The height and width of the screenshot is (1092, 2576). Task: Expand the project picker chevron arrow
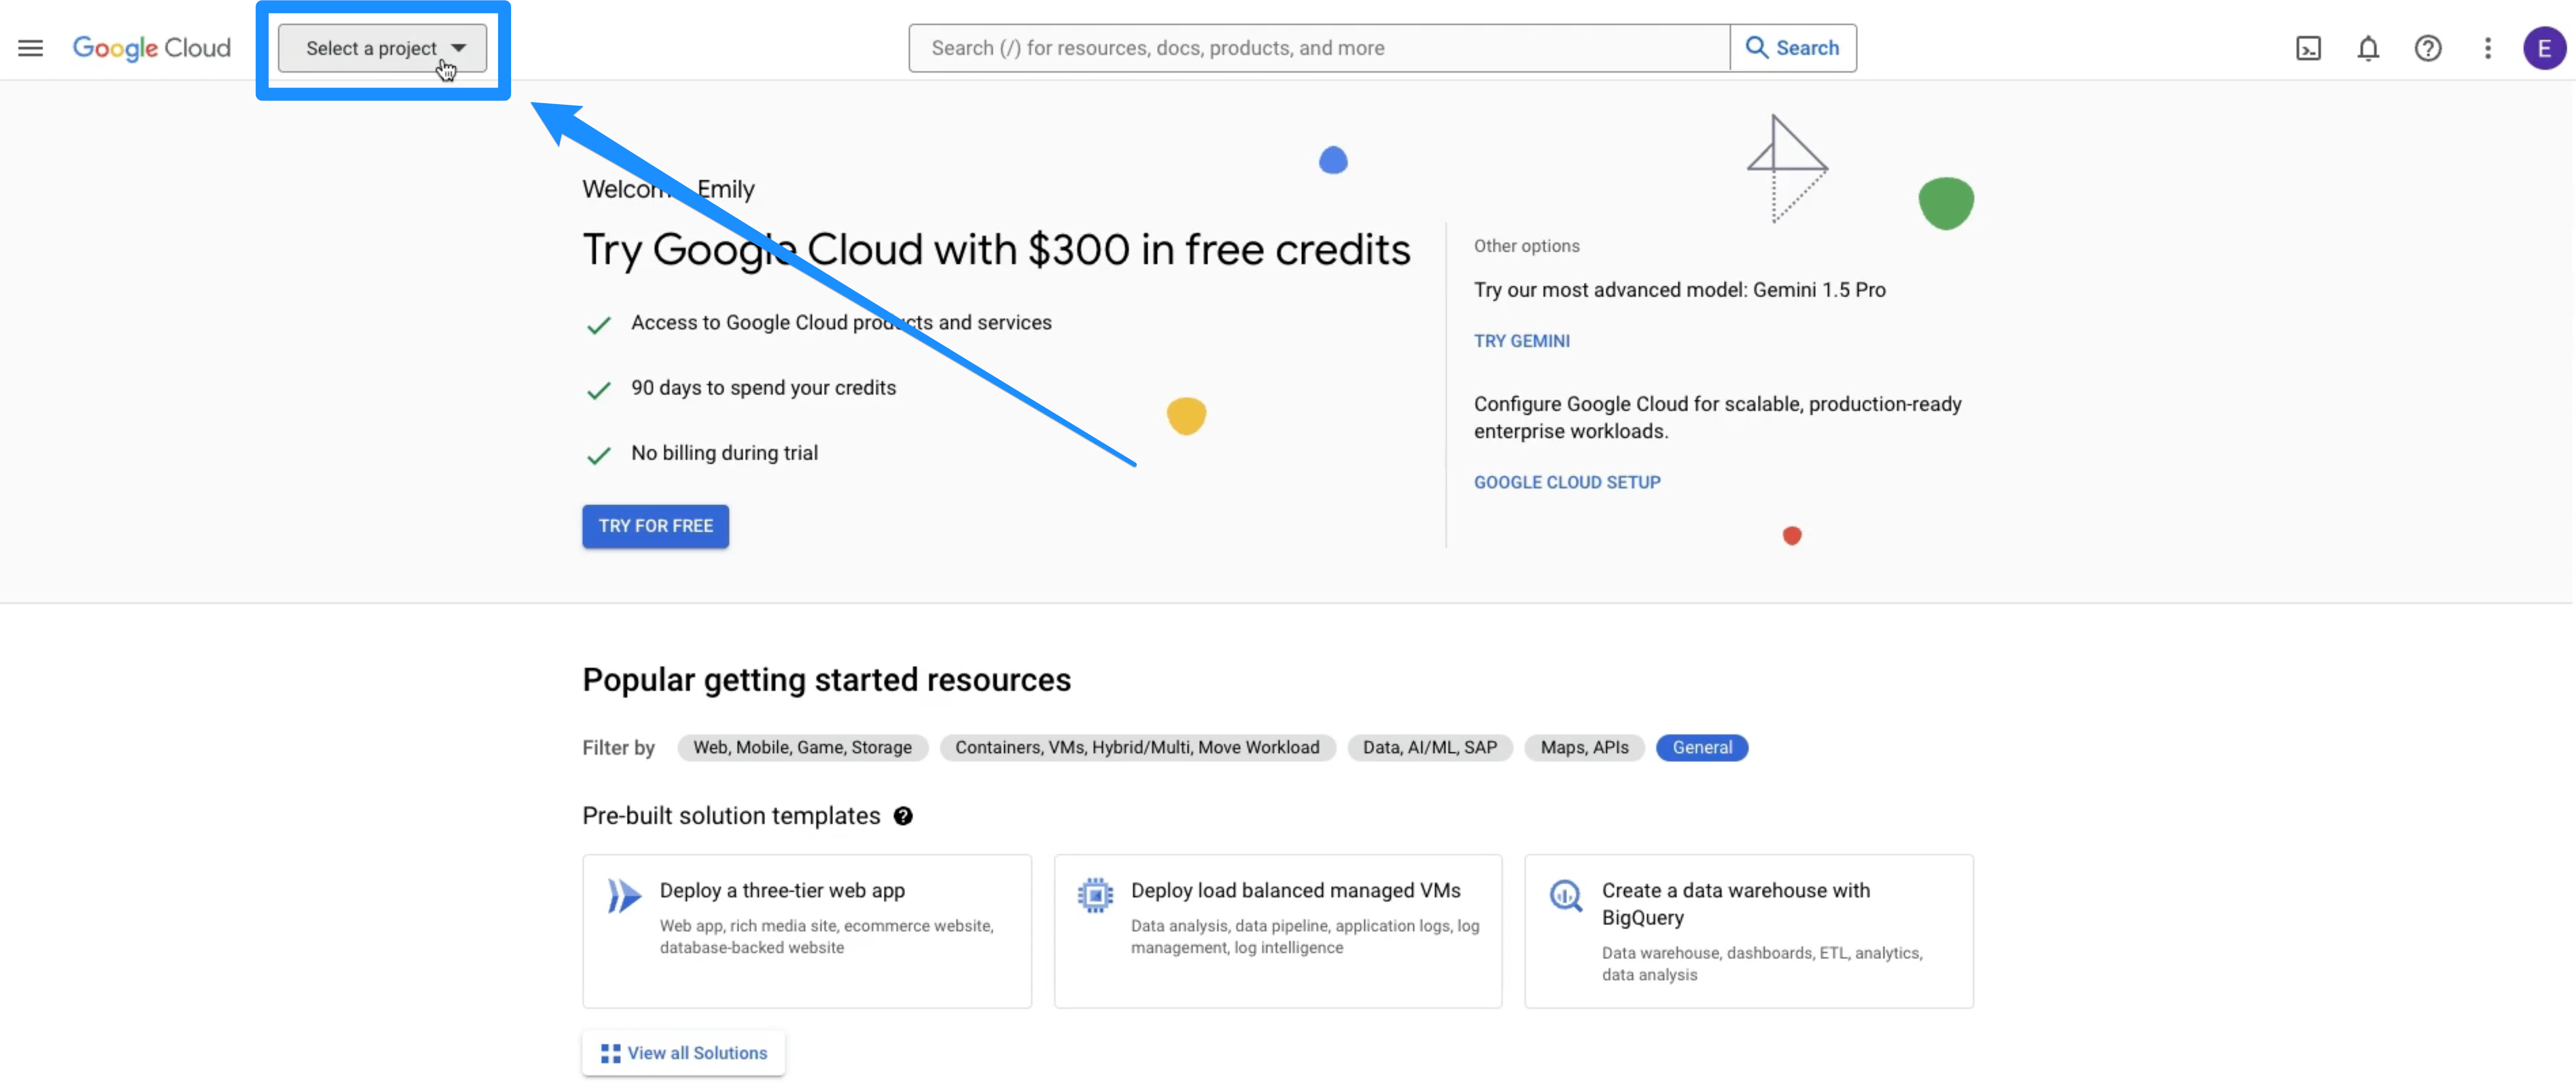[x=459, y=47]
